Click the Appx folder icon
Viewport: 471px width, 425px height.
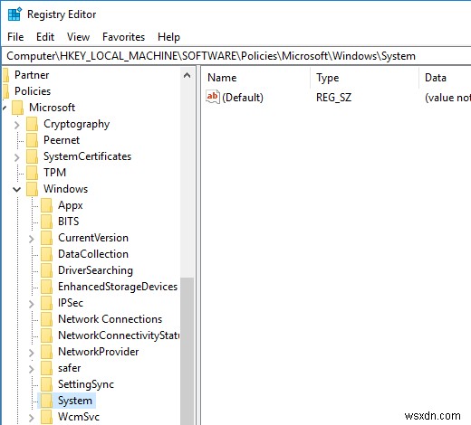pos(46,205)
